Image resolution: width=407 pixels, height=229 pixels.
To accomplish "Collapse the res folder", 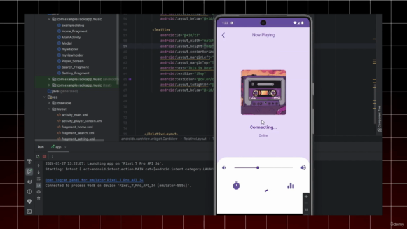I will (x=45, y=97).
